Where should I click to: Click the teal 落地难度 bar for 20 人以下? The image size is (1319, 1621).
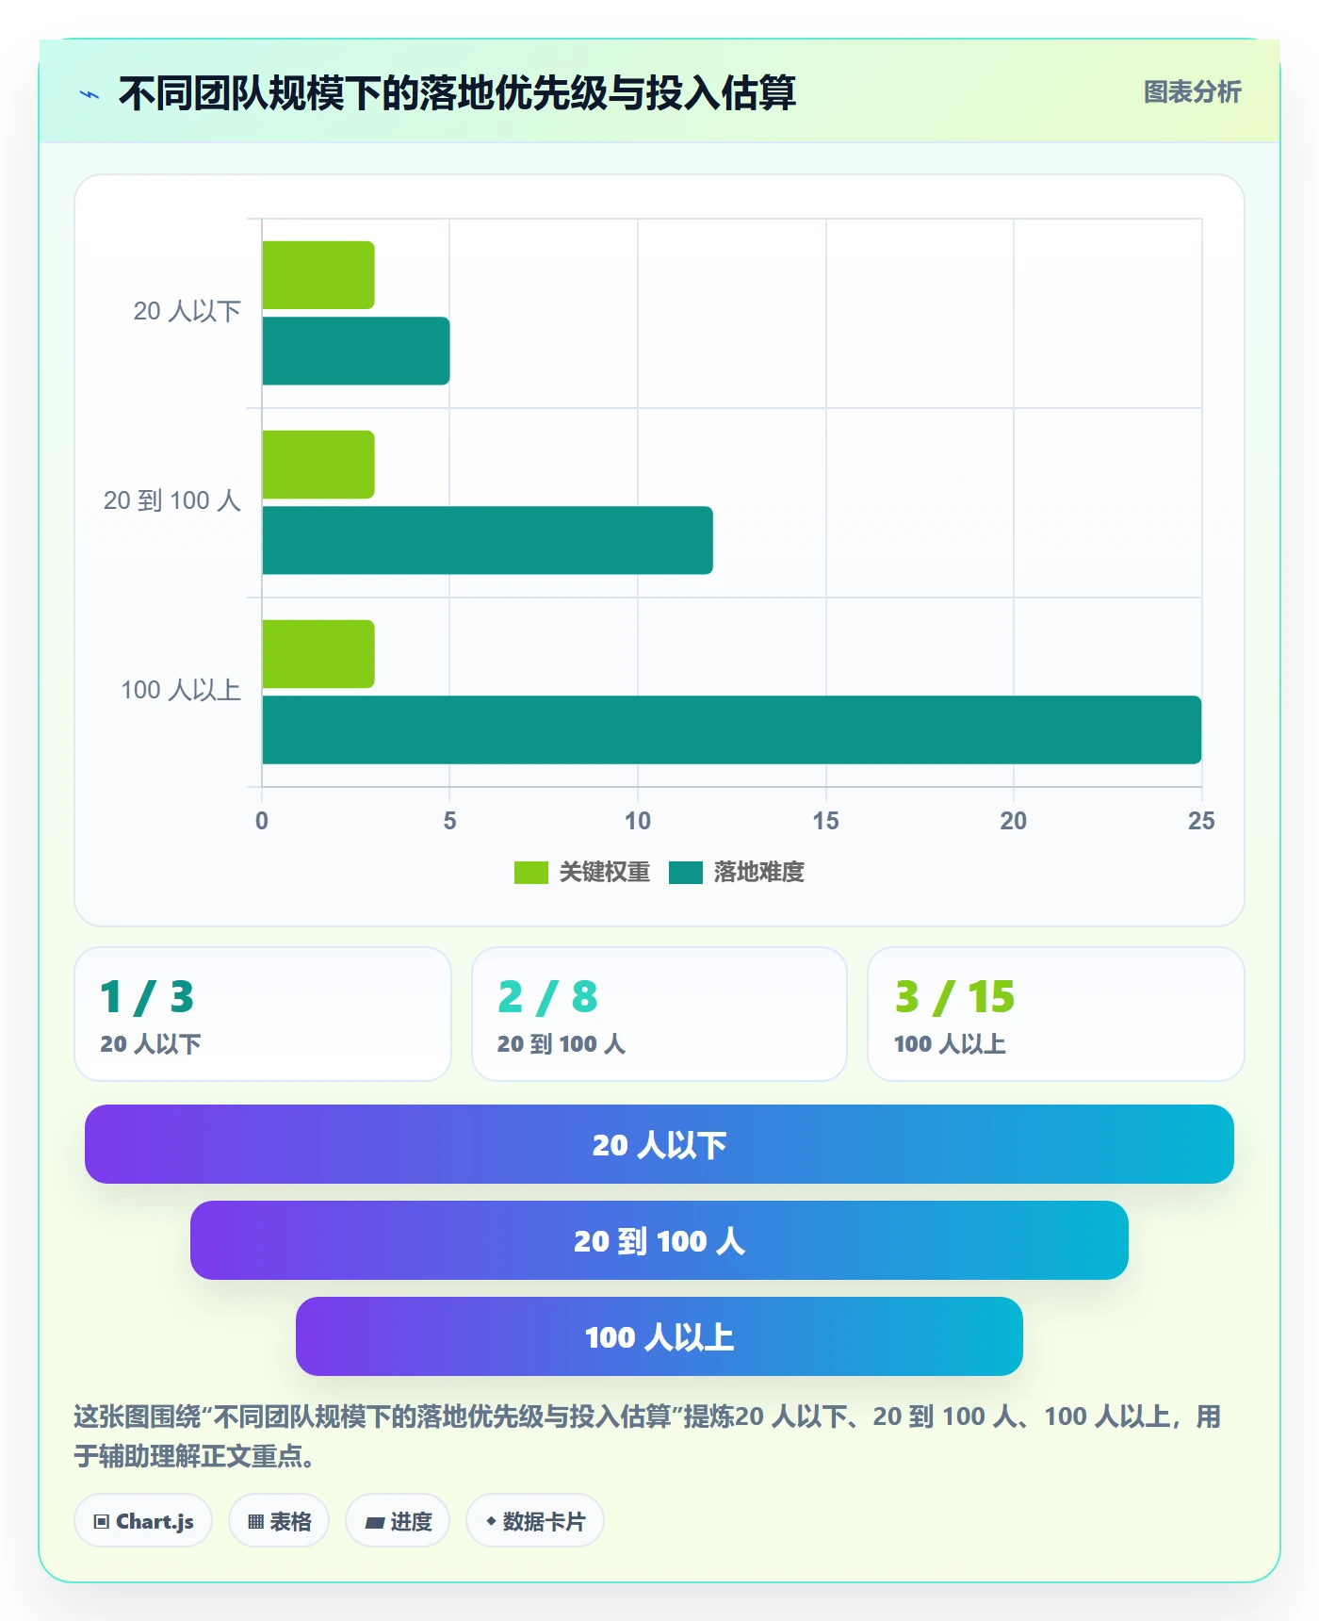coord(356,351)
